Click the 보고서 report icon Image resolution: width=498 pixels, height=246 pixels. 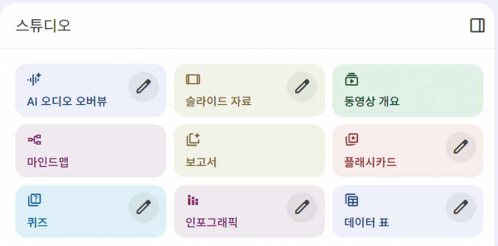(x=193, y=140)
